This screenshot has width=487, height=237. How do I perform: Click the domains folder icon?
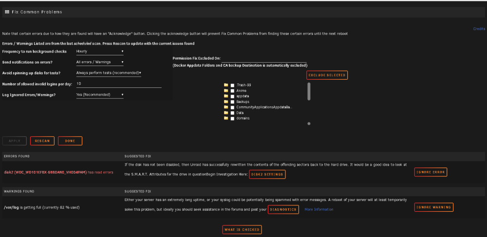click(x=226, y=118)
